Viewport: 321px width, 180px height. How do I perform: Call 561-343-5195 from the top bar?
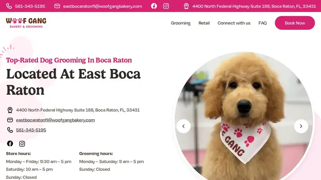tap(30, 6)
